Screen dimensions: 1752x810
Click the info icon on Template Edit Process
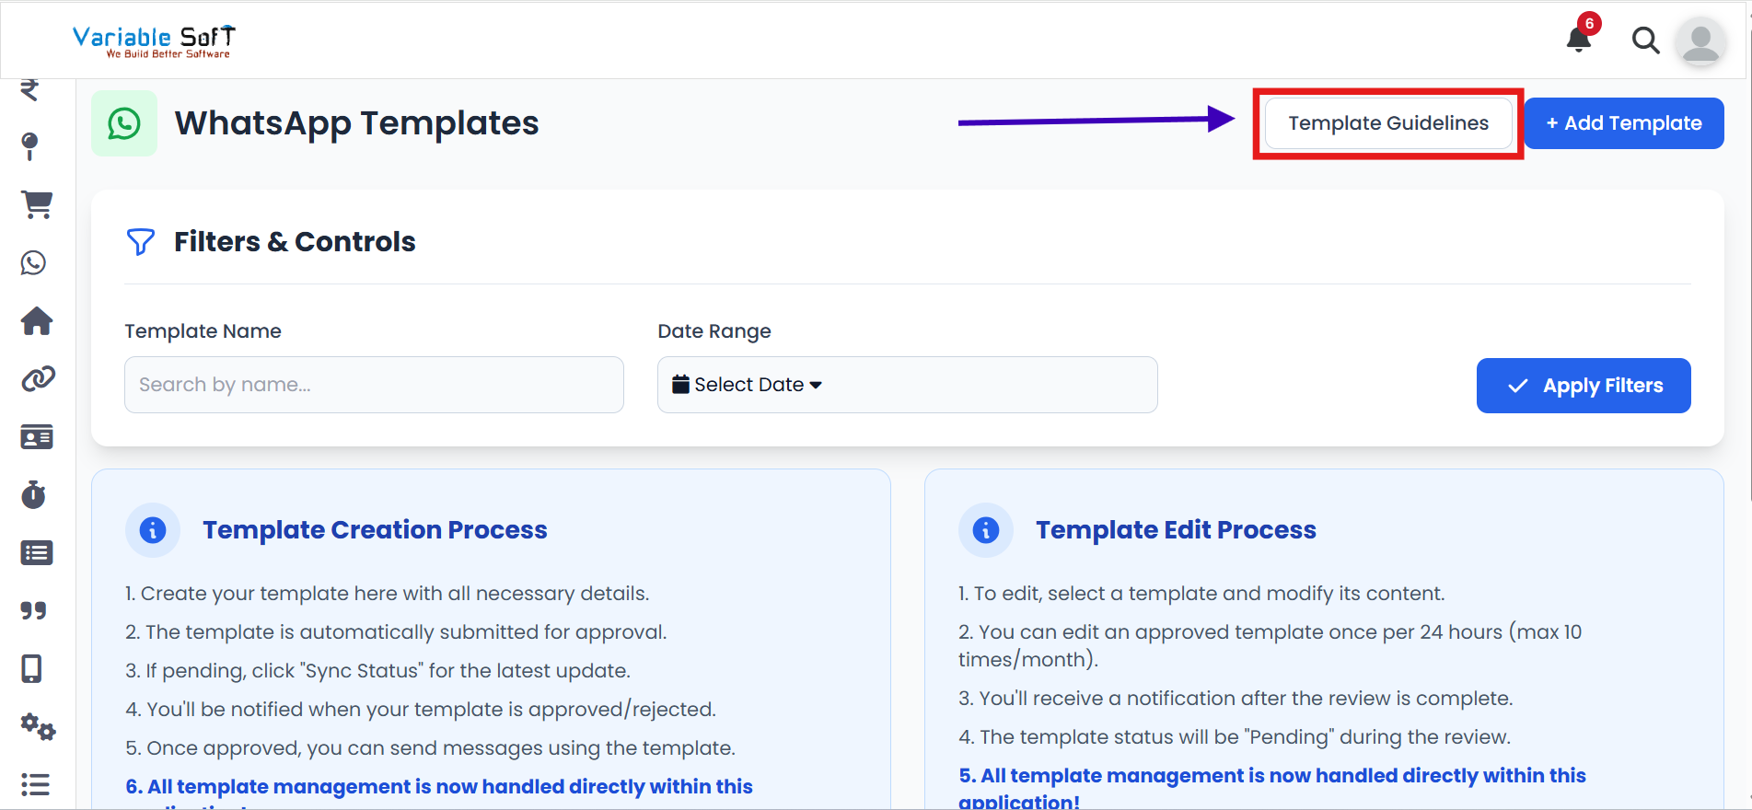985,529
